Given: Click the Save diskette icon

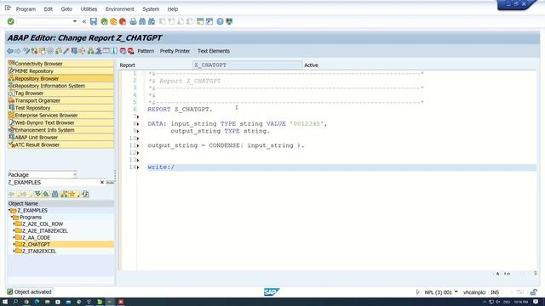Looking at the screenshot, I should click(94, 21).
